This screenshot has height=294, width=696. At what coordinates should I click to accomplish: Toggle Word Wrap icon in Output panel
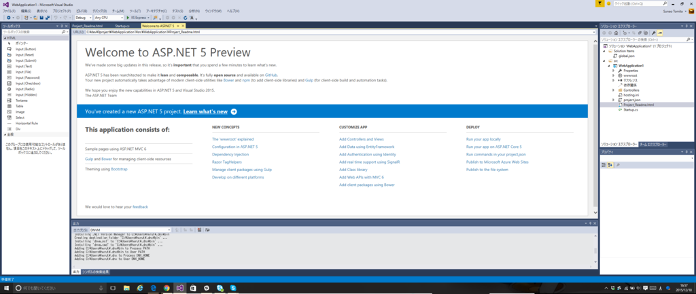207,229
